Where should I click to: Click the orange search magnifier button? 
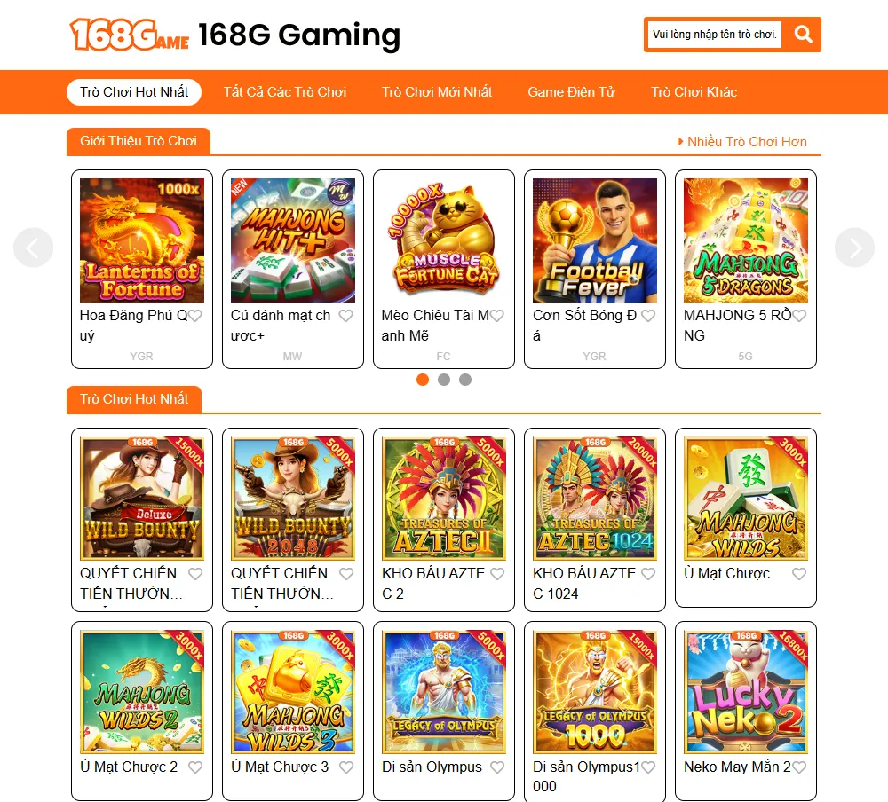(x=803, y=35)
